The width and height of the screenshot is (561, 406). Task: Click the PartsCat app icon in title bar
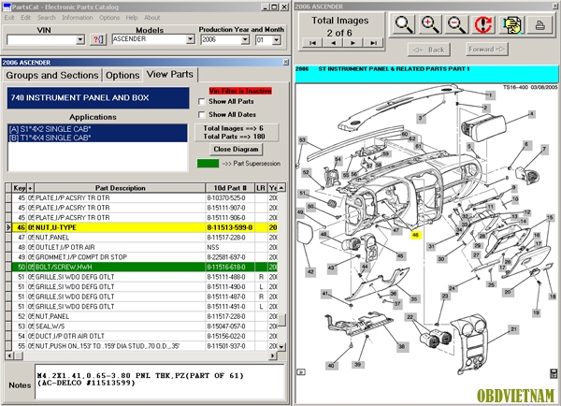click(x=7, y=7)
